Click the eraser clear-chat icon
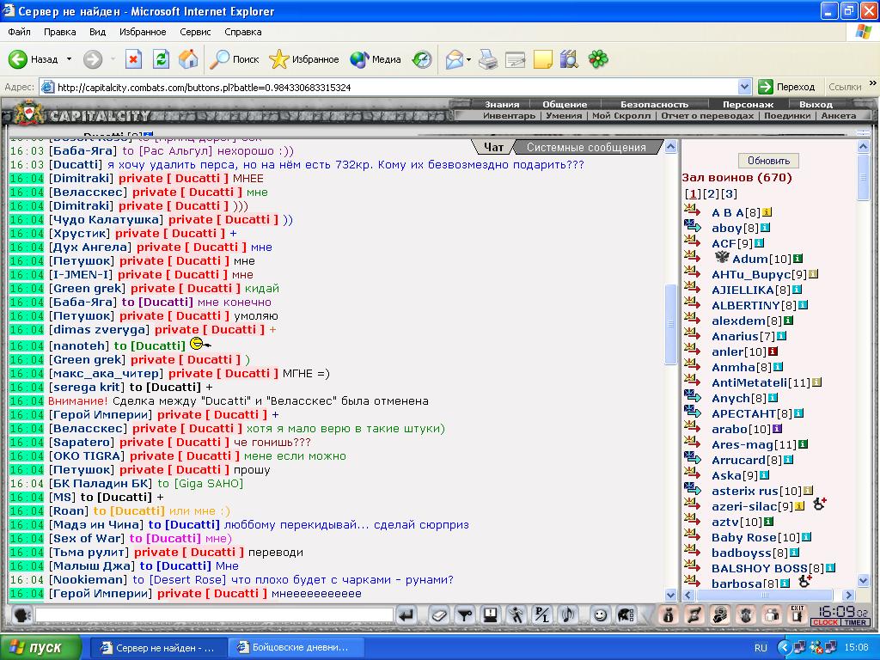880x660 pixels. pos(439,615)
